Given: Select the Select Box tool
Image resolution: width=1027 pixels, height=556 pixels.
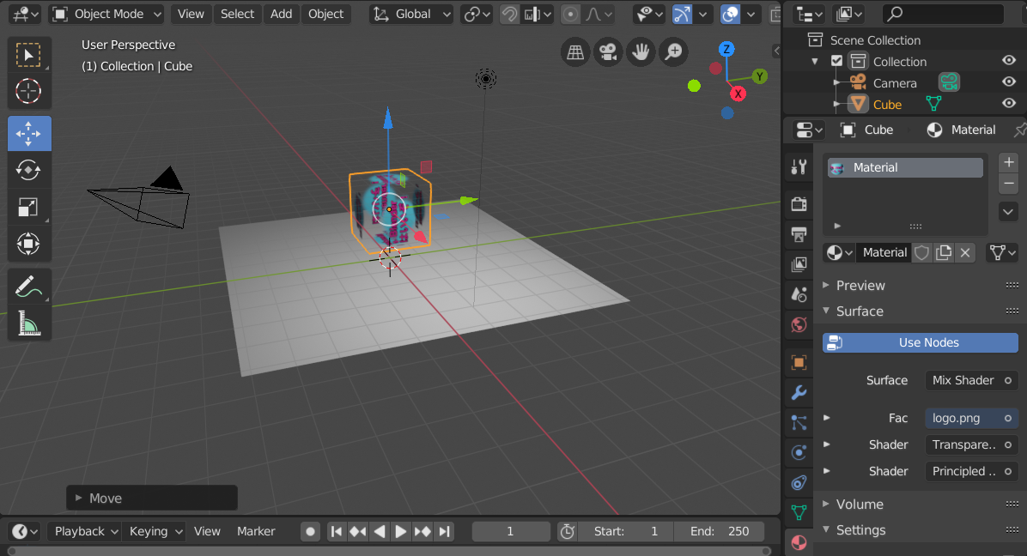Looking at the screenshot, I should point(29,55).
